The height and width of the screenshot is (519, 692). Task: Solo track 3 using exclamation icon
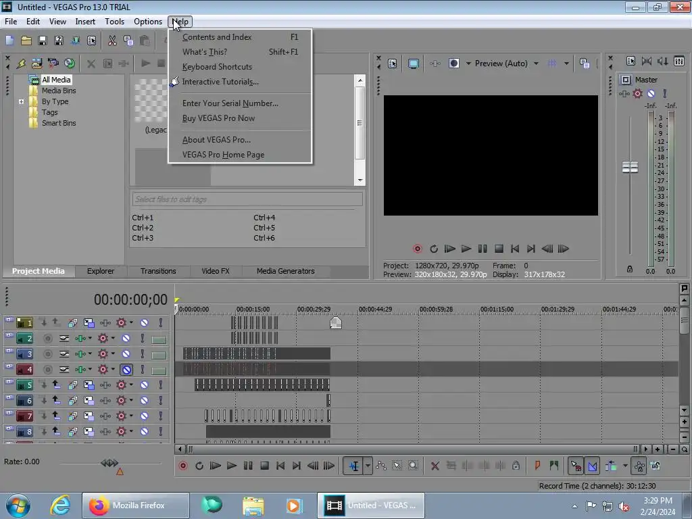point(142,354)
